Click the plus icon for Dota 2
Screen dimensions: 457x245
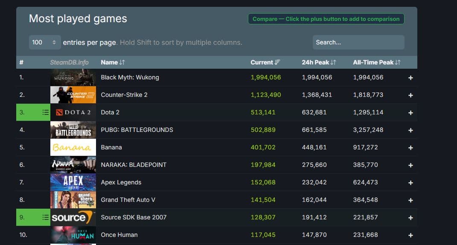click(x=410, y=113)
